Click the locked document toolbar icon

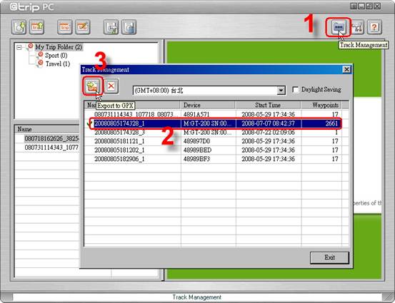click(129, 27)
